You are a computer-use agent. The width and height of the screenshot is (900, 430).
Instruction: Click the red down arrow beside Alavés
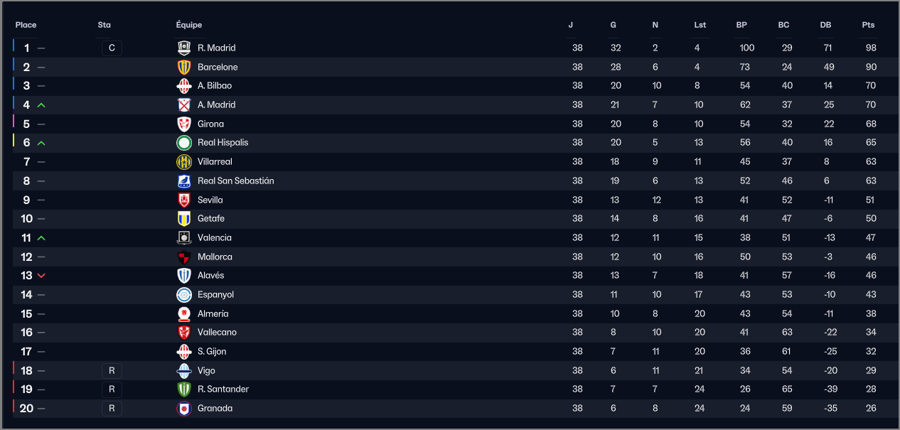(x=41, y=276)
